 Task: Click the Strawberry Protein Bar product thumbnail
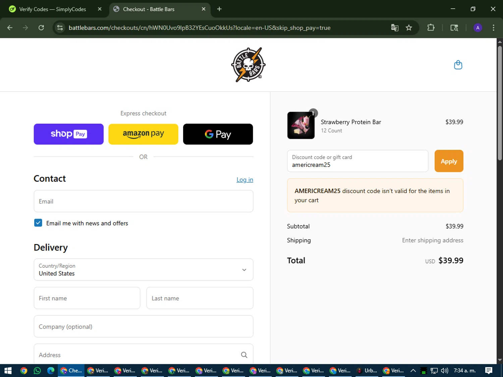point(301,125)
